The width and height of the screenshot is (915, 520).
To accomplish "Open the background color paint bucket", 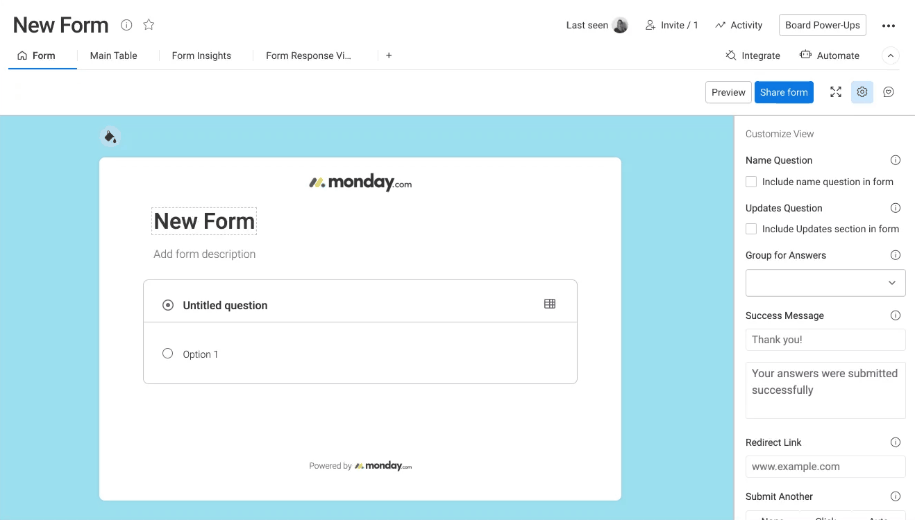I will point(110,137).
